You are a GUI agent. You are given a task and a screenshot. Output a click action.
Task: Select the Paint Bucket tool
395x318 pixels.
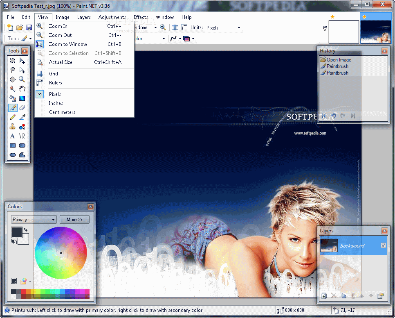click(12, 98)
